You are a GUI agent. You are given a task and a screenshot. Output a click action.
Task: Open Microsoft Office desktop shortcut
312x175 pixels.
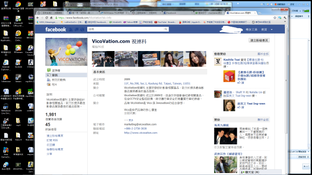[18, 21]
